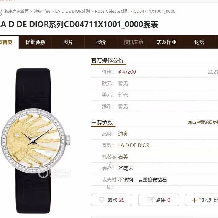Screen dimensions: 218x218
Task: Open the LA D DE DIOR series link
Action: (x=134, y=145)
